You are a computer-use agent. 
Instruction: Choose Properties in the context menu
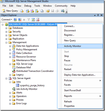(x=80, y=106)
